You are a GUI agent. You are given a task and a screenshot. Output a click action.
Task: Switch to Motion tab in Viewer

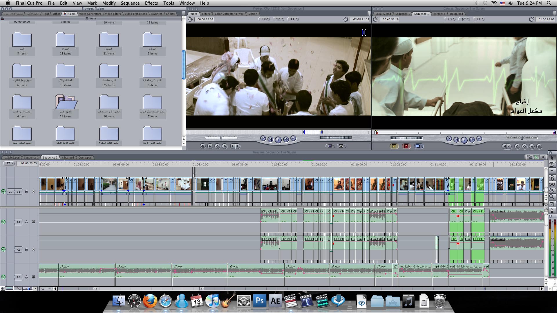point(252,14)
